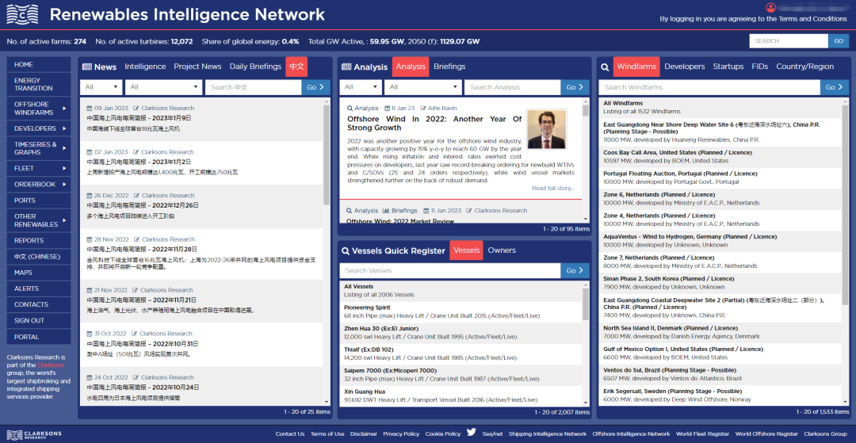This screenshot has height=443, width=856.
Task: Click the Vessels Quick Register magnifier icon
Action: click(345, 251)
